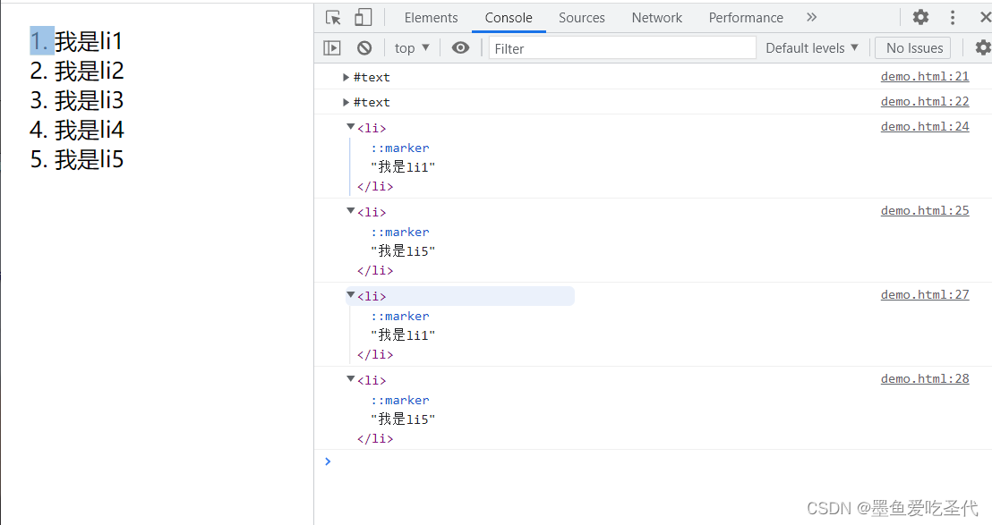The width and height of the screenshot is (992, 525).
Task: Click list item 我是li2 on the page
Action: pos(90,71)
